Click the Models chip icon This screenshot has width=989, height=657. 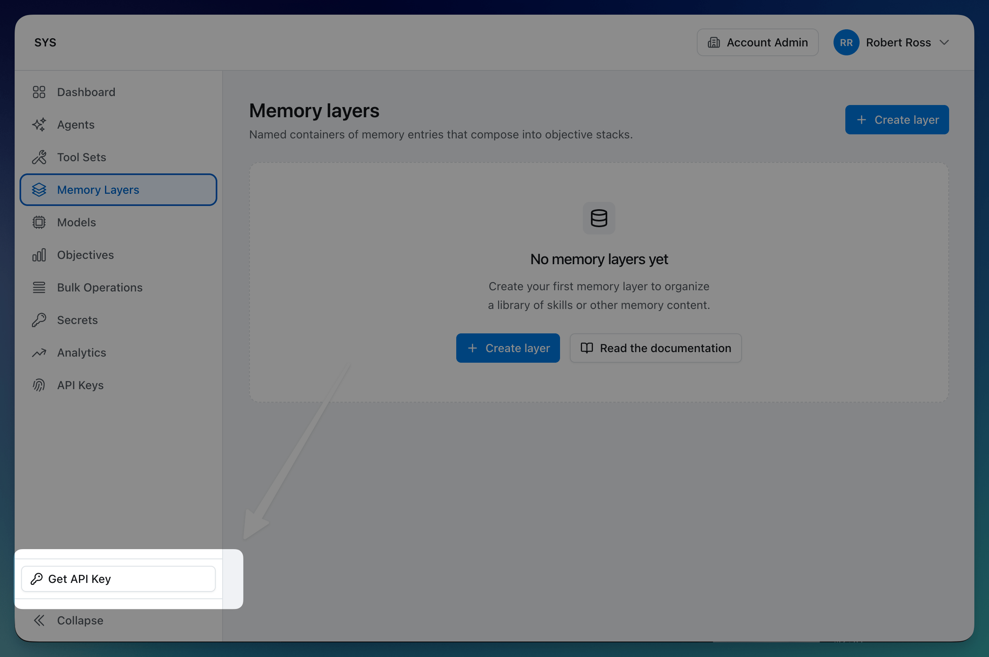tap(39, 223)
